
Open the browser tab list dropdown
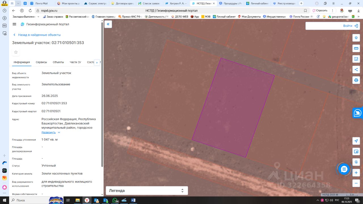(18, 3)
